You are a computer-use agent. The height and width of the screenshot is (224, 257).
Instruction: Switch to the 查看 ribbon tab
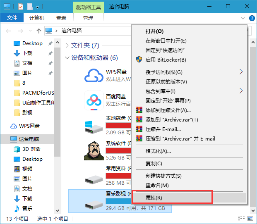61,18
